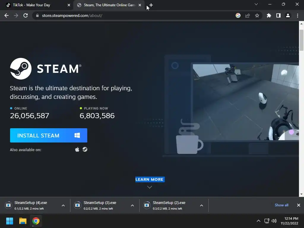Open the SteamSetup (4).exe download
304x228 pixels.
(31, 205)
